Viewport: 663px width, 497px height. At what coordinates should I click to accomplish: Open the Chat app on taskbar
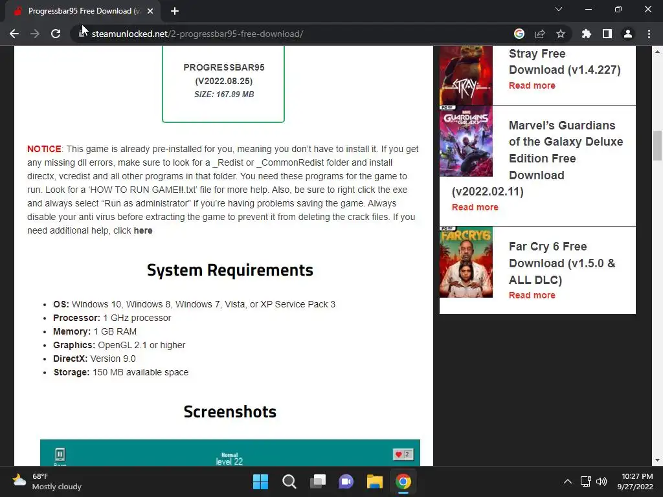[x=346, y=481]
